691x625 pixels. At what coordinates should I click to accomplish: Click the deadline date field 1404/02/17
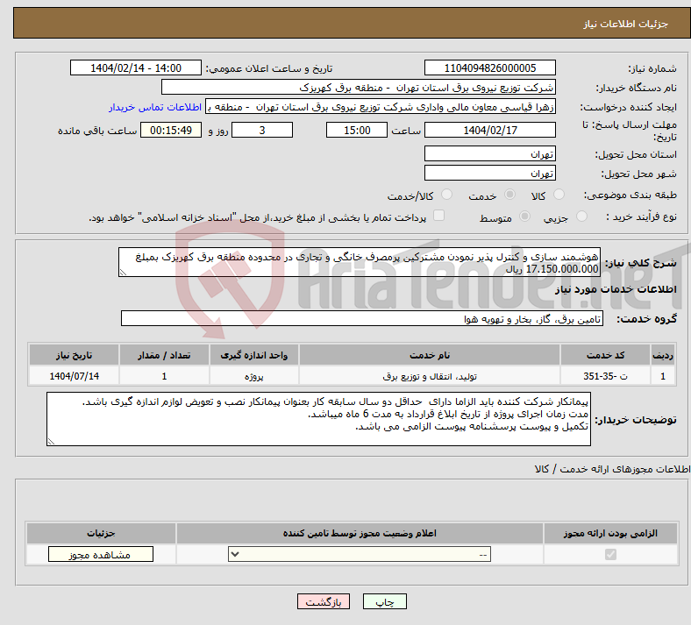tap(489, 131)
